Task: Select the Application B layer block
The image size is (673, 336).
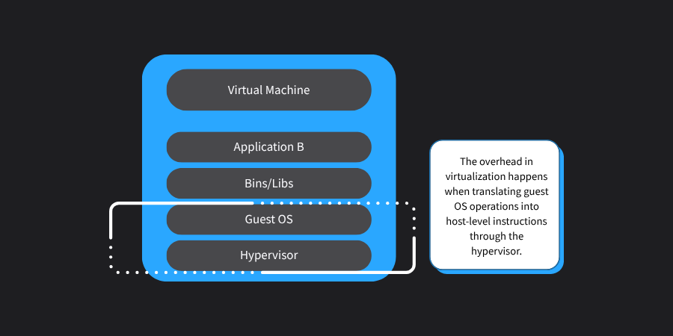Action: coord(268,147)
